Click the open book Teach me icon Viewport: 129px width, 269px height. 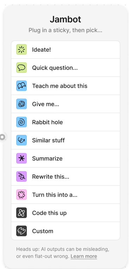(x=21, y=86)
